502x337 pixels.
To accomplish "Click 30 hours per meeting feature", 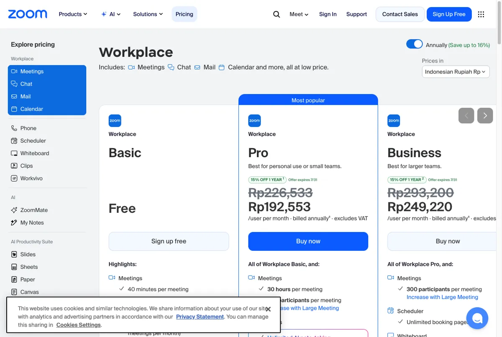I will tap(295, 289).
